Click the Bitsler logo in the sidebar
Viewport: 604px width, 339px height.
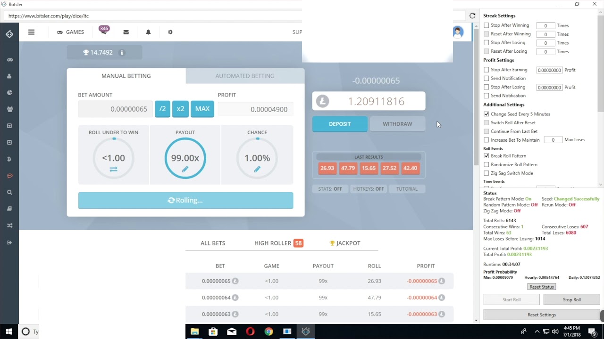(9, 34)
